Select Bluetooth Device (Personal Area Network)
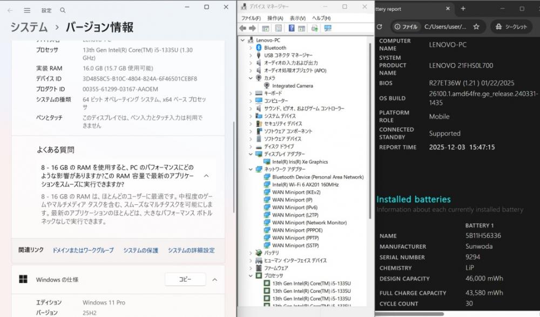 tap(318, 177)
